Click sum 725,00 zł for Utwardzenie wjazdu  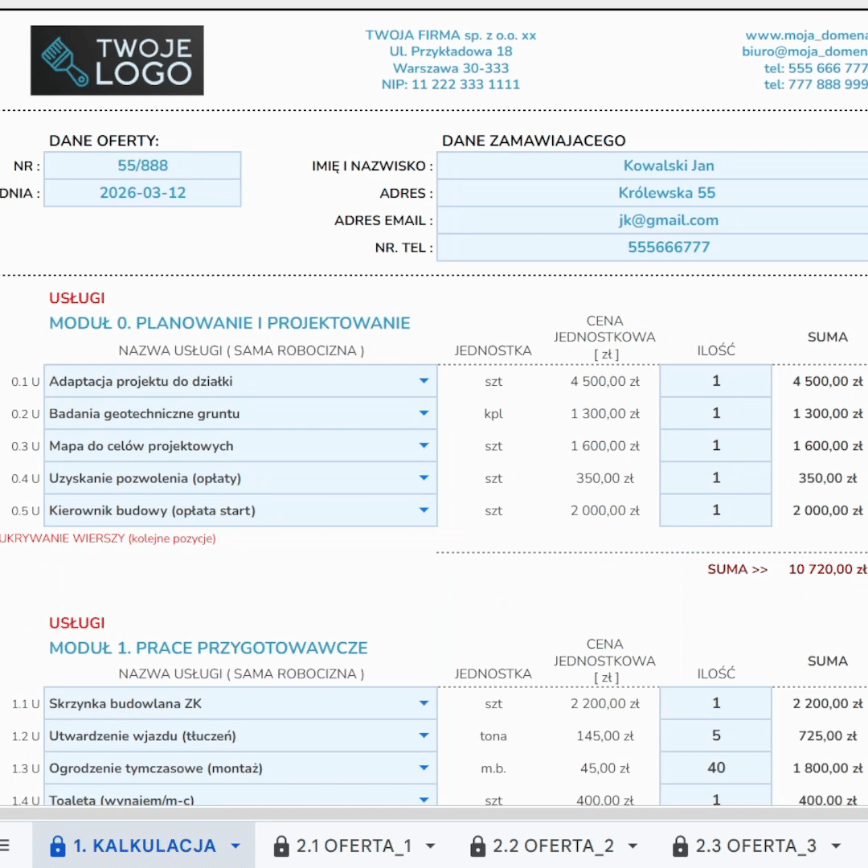(828, 735)
